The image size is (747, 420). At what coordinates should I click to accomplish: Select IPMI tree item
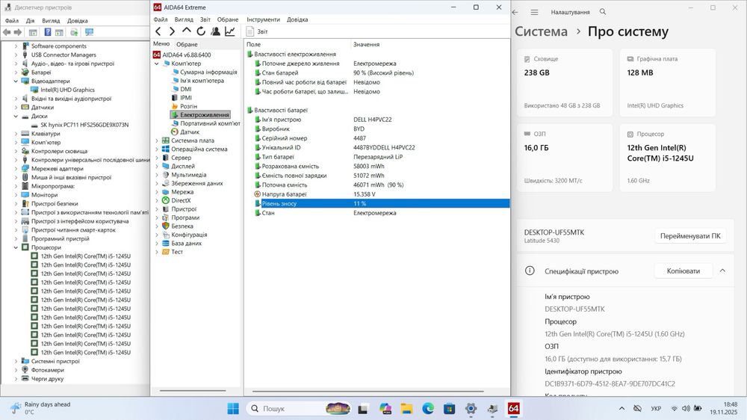tap(186, 98)
